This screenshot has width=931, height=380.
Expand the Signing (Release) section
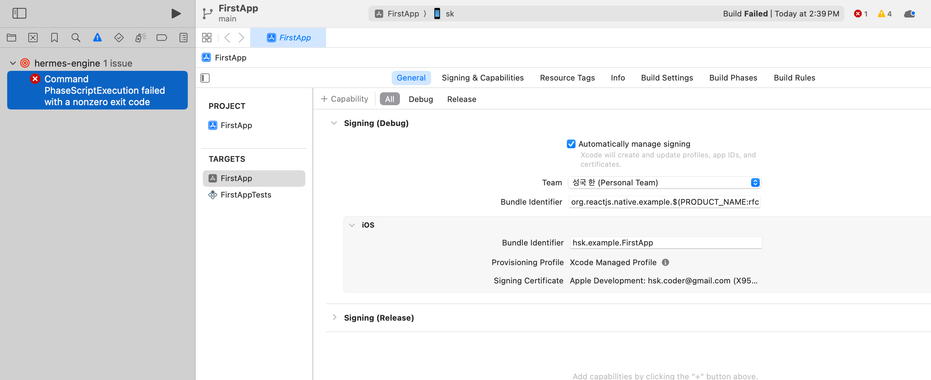(334, 318)
